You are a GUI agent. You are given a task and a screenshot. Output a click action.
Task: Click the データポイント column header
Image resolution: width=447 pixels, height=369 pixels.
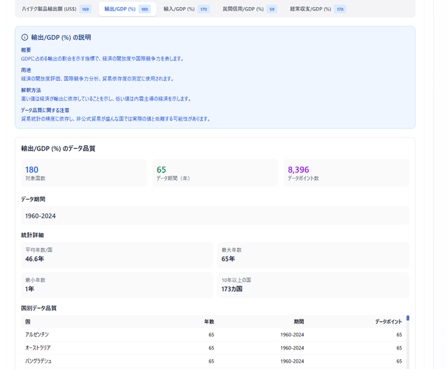click(388, 322)
